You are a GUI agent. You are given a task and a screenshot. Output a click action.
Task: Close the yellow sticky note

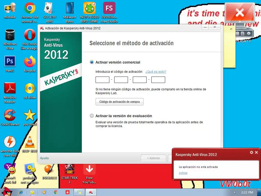point(231,29)
